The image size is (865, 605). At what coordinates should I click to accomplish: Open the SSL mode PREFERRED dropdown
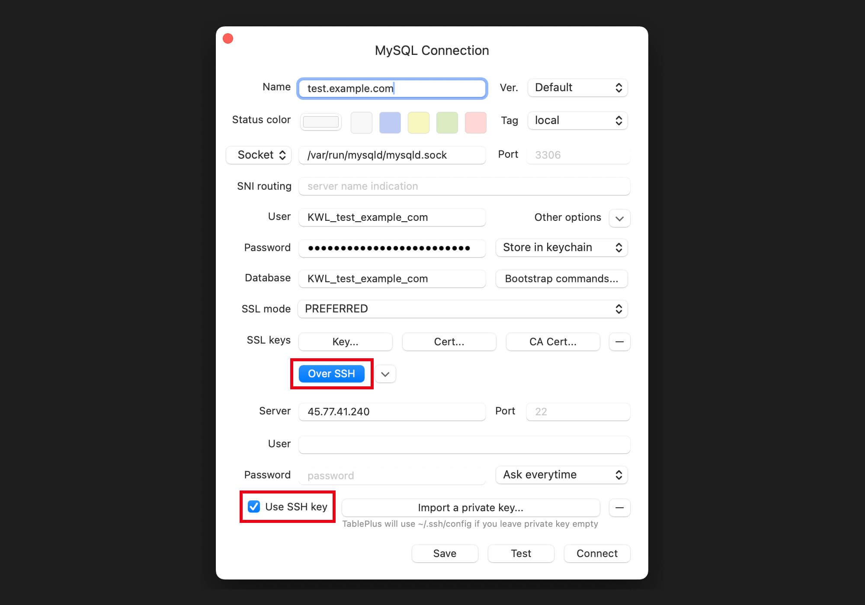[x=462, y=309]
